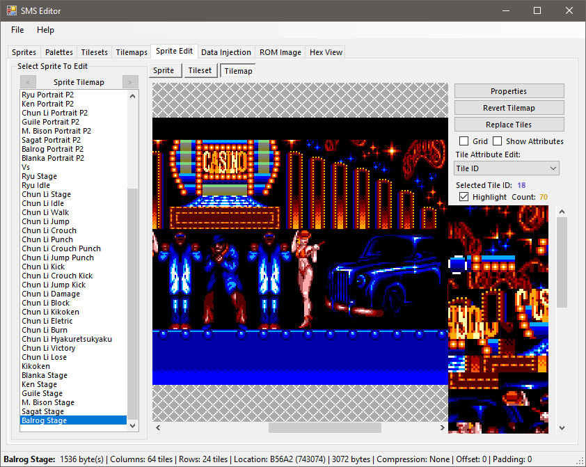Click the tilemap canvas scroll-left arrow
The image size is (586, 467).
point(158,427)
